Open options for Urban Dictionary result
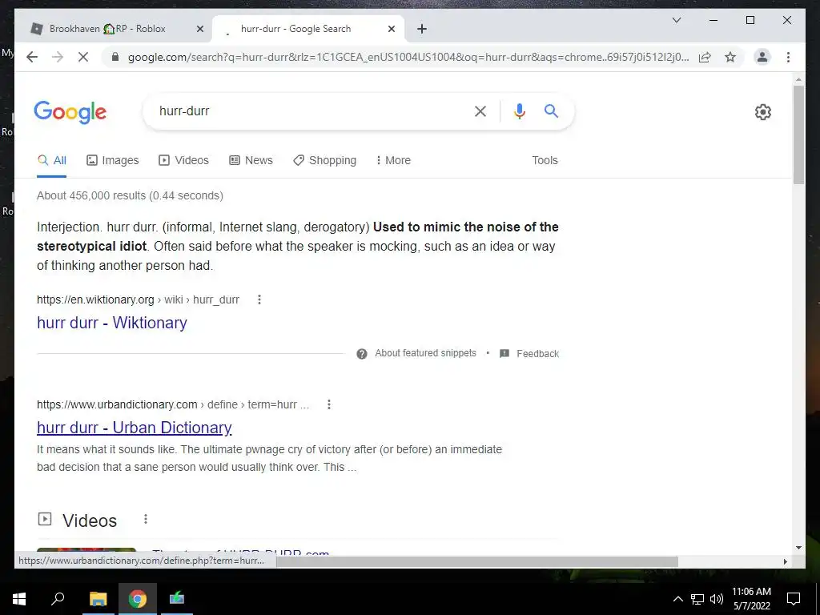 point(329,404)
